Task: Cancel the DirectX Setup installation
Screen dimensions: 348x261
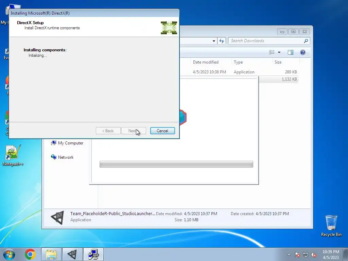Action: coord(162,131)
